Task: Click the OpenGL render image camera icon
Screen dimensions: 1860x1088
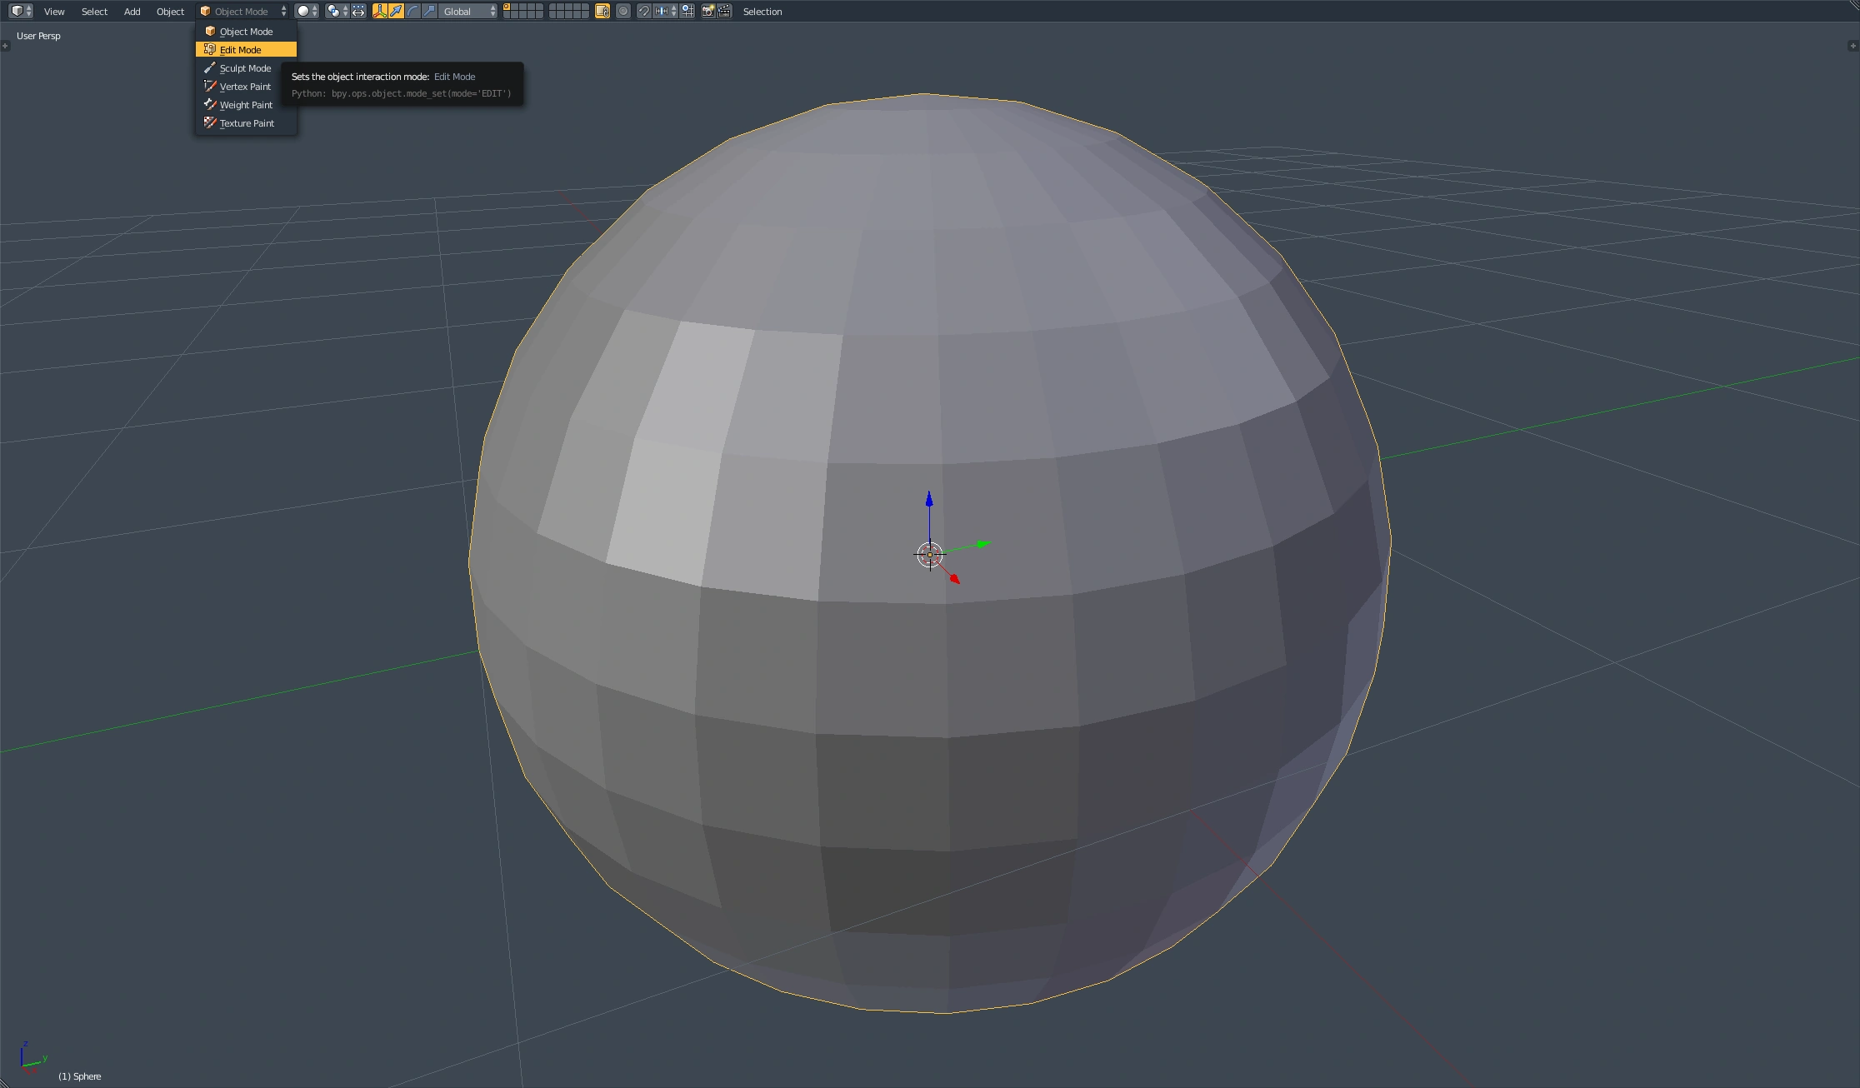Action: [707, 11]
